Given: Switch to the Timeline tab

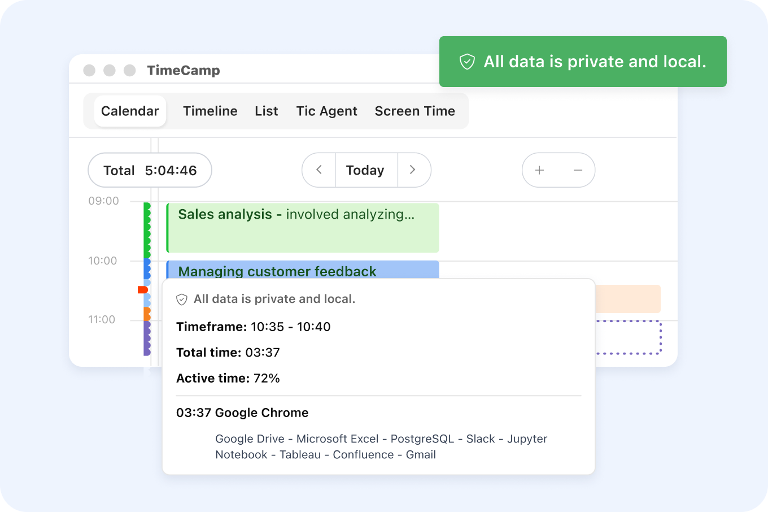Looking at the screenshot, I should 210,111.
